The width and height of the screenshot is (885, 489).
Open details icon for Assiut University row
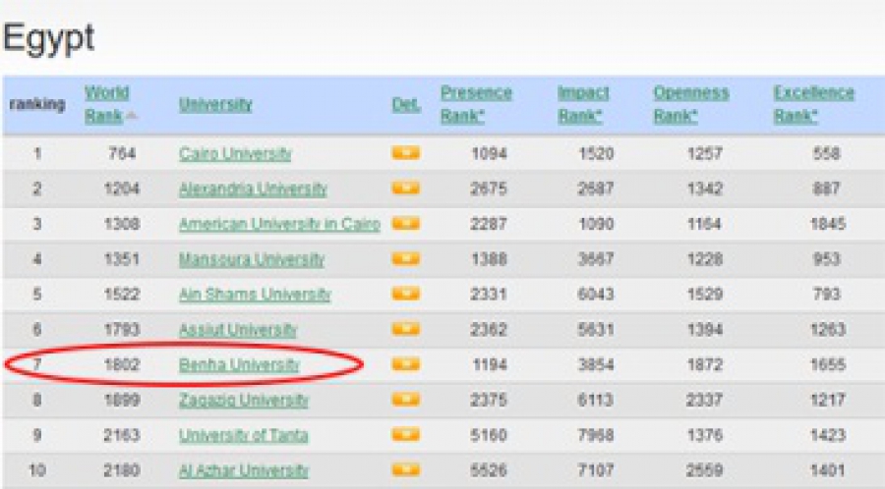[406, 328]
